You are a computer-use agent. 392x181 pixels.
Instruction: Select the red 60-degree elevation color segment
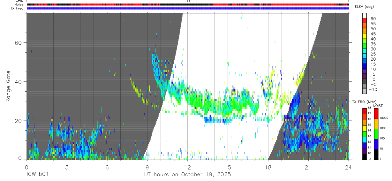tap(365, 21)
